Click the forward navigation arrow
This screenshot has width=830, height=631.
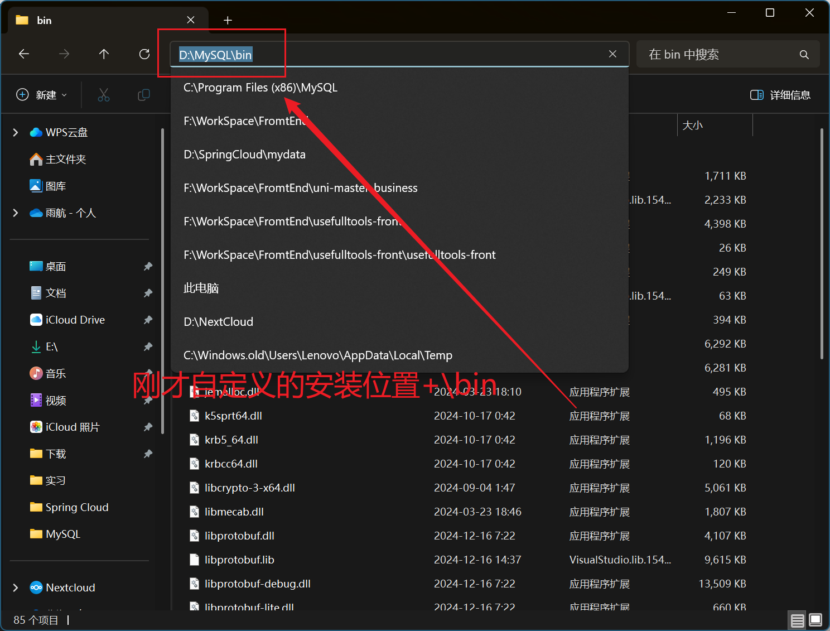[x=64, y=54]
